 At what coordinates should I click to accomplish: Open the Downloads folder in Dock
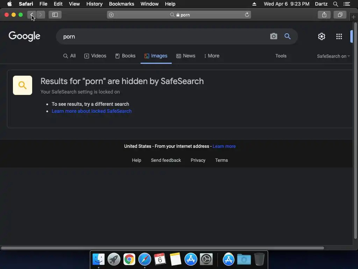(244, 260)
